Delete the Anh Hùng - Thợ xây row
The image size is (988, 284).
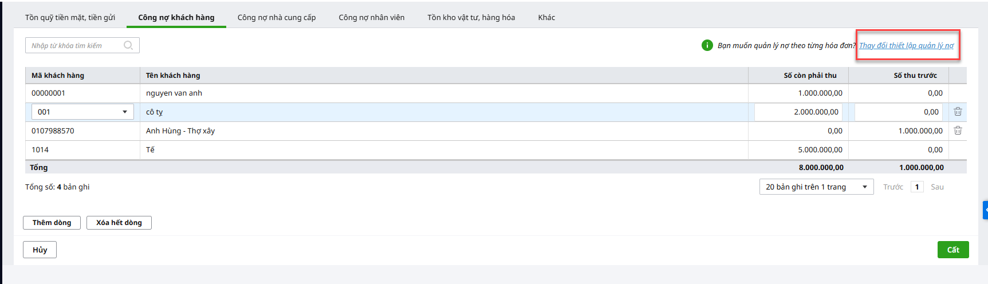958,131
